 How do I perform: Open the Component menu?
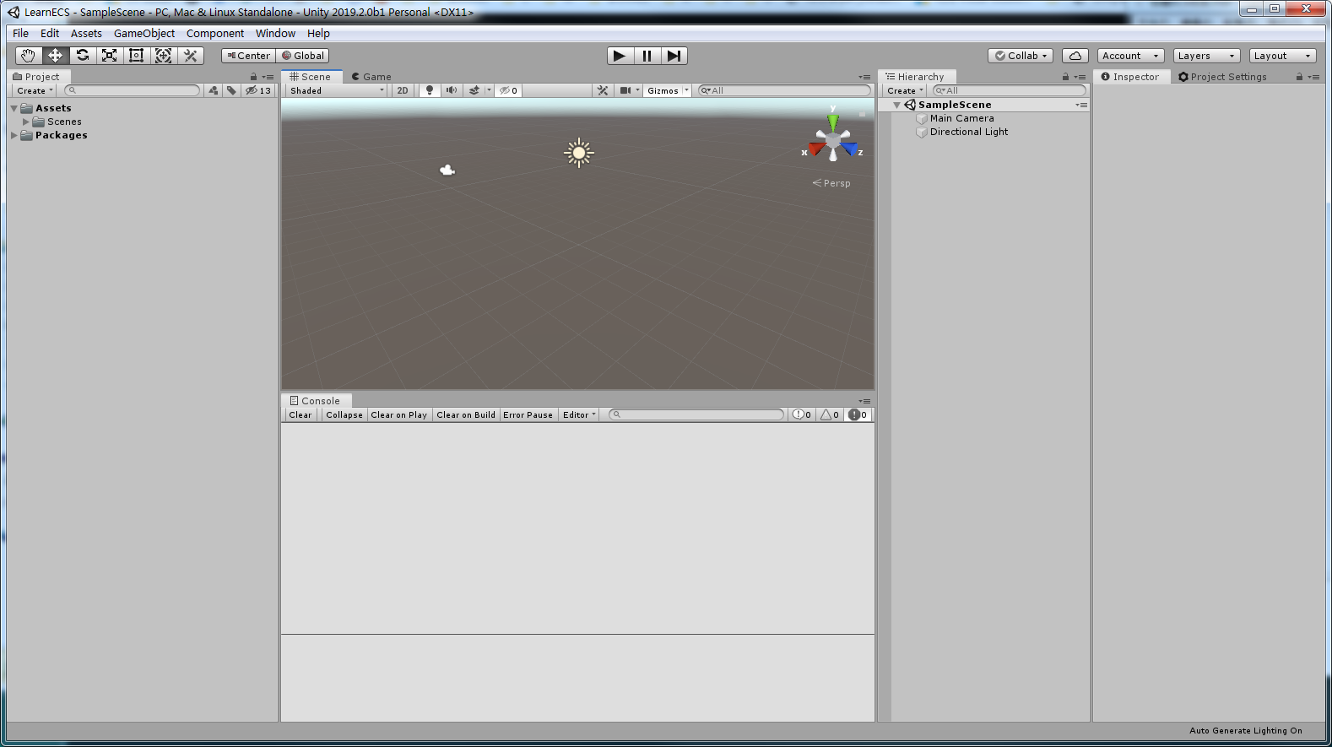coord(215,34)
